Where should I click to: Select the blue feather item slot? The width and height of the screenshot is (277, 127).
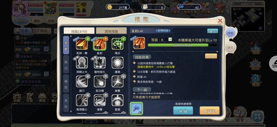point(136,109)
